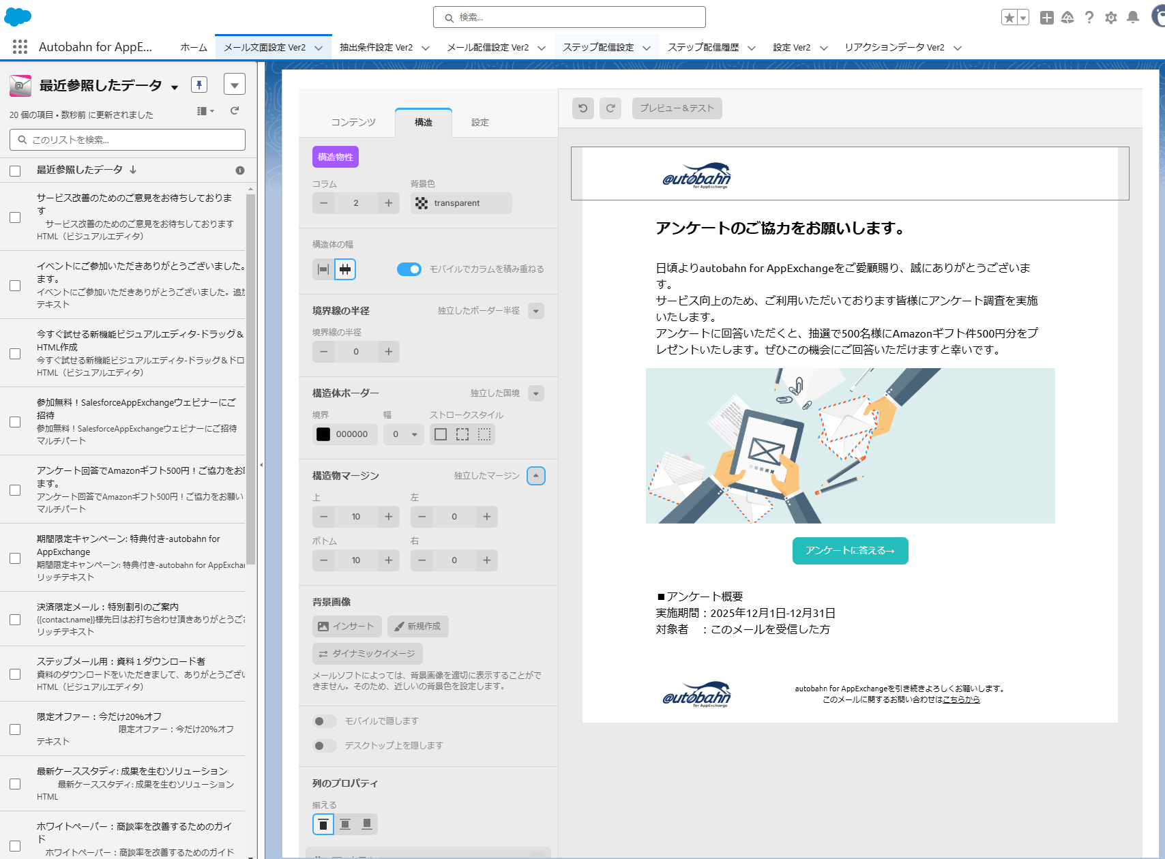This screenshot has height=859, width=1165.
Task: Increase right margin with plus
Action: (x=487, y=560)
